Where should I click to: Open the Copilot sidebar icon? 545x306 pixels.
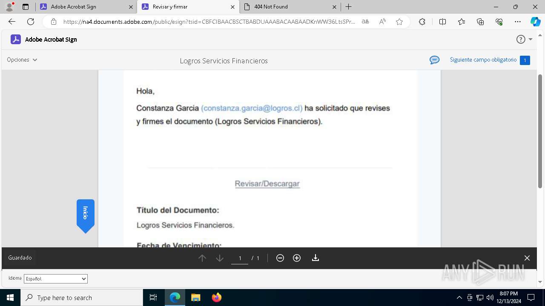[535, 22]
